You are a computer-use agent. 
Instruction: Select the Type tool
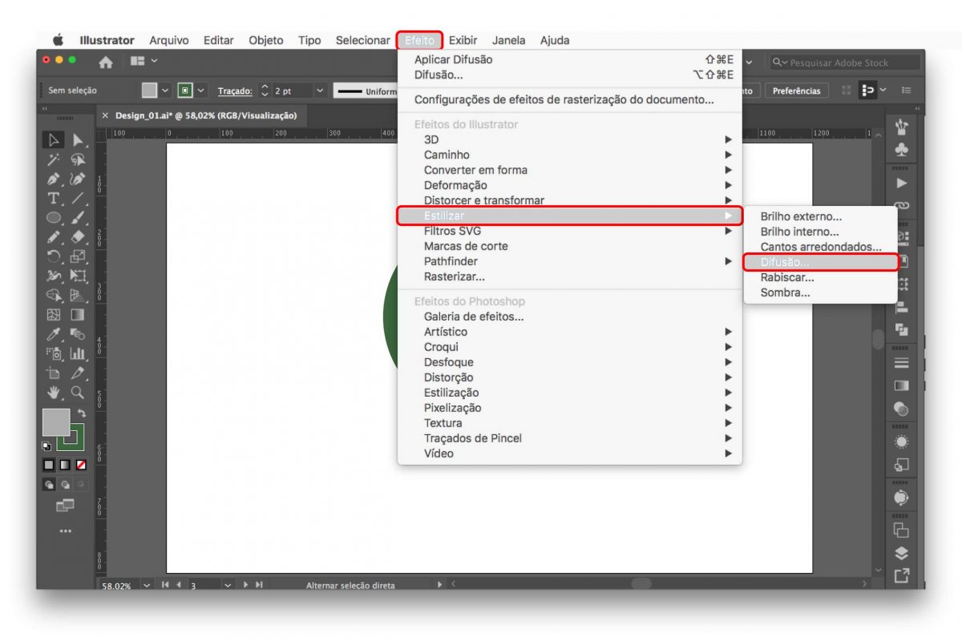[55, 198]
